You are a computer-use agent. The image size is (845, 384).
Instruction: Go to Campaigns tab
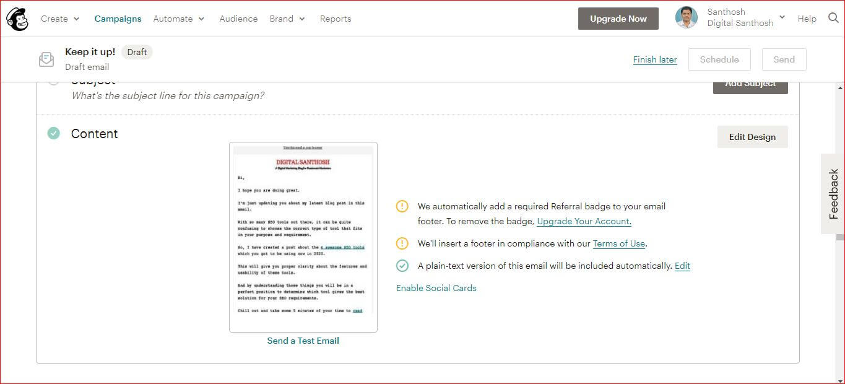coord(118,19)
